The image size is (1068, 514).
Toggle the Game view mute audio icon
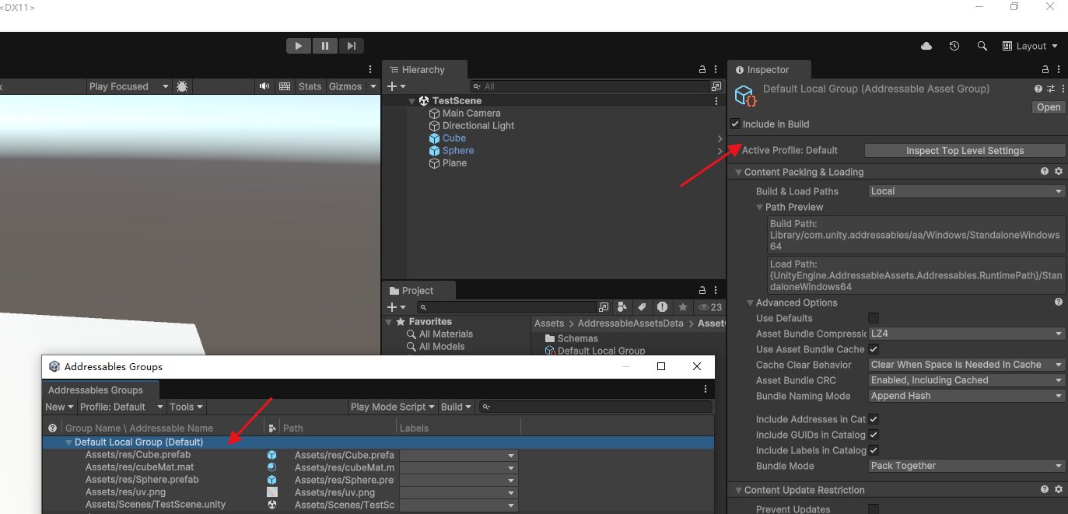point(264,86)
